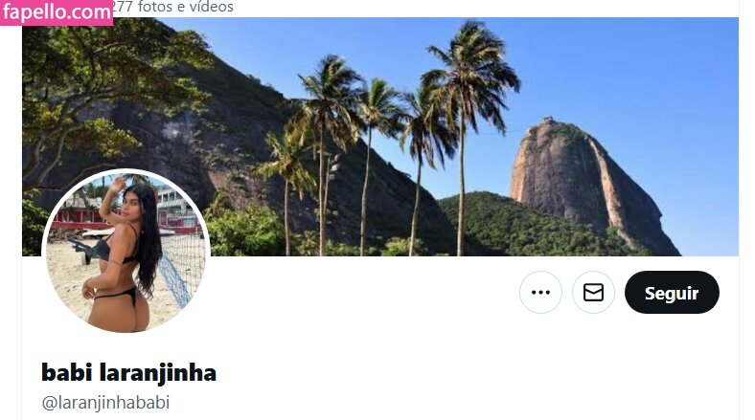
Task: Click the Seguir follow button
Action: [x=672, y=292]
